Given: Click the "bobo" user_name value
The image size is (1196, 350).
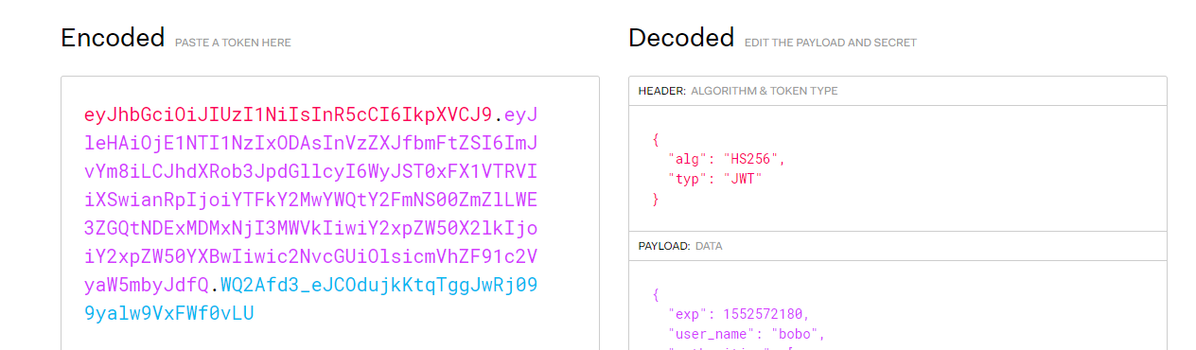Looking at the screenshot, I should pos(797,334).
